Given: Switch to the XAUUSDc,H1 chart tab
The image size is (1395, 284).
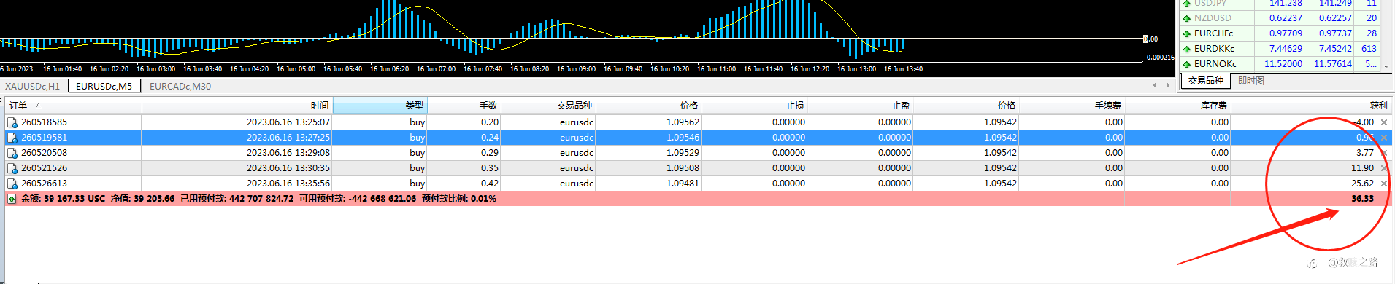Looking at the screenshot, I should [x=33, y=87].
